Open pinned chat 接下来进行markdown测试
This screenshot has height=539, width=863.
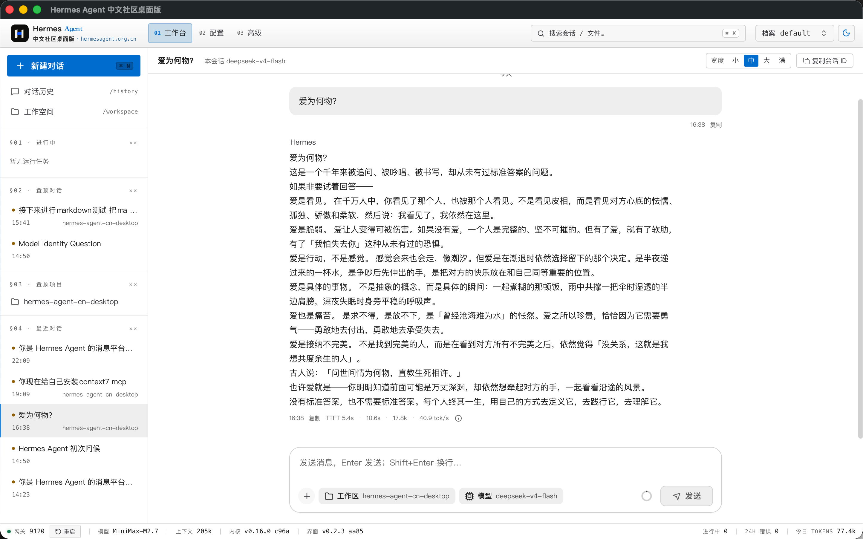(x=74, y=216)
